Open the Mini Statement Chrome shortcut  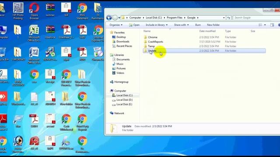[82, 11]
